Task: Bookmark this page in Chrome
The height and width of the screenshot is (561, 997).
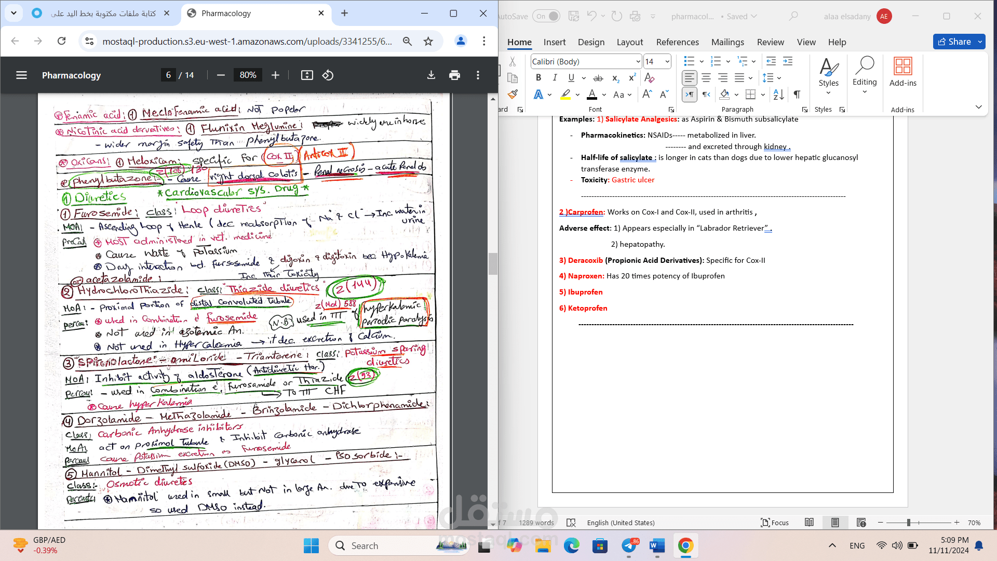Action: click(428, 42)
